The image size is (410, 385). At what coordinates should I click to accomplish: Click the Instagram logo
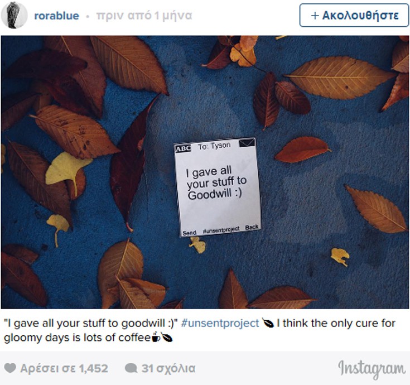tap(372, 369)
